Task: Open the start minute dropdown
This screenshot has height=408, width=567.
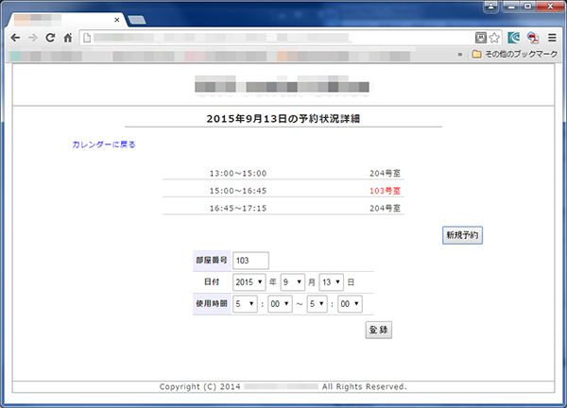Action: pyautogui.click(x=280, y=304)
